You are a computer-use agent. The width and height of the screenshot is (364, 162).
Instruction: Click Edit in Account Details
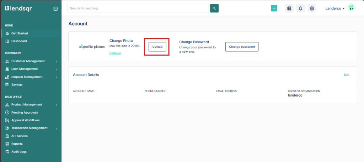[x=347, y=75]
